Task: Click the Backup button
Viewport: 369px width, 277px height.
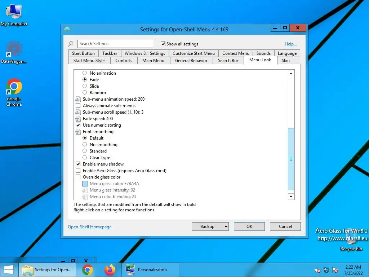Action: coord(207,227)
